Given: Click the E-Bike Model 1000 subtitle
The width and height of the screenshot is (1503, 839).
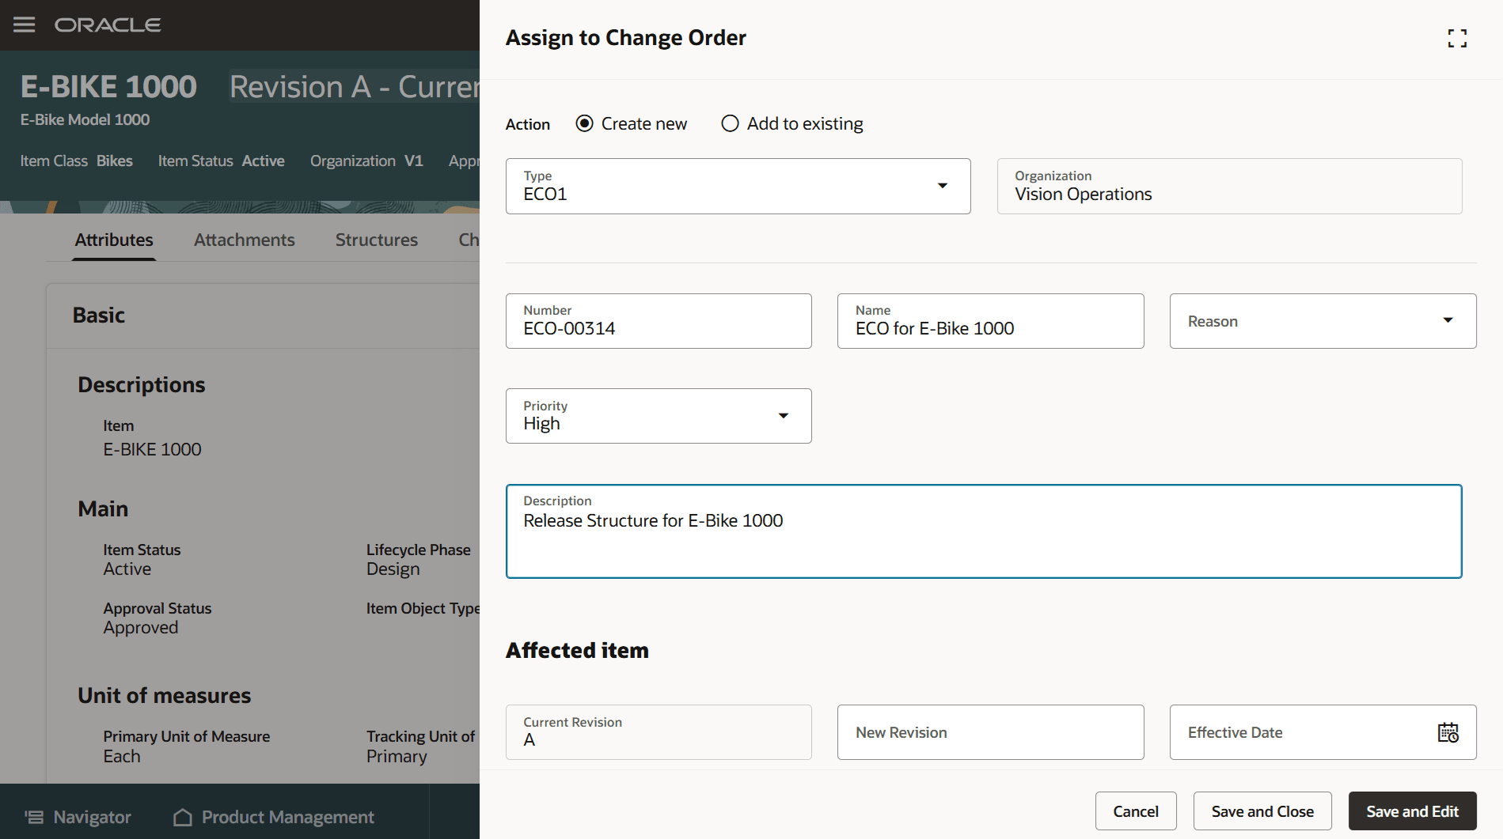Looking at the screenshot, I should (85, 120).
